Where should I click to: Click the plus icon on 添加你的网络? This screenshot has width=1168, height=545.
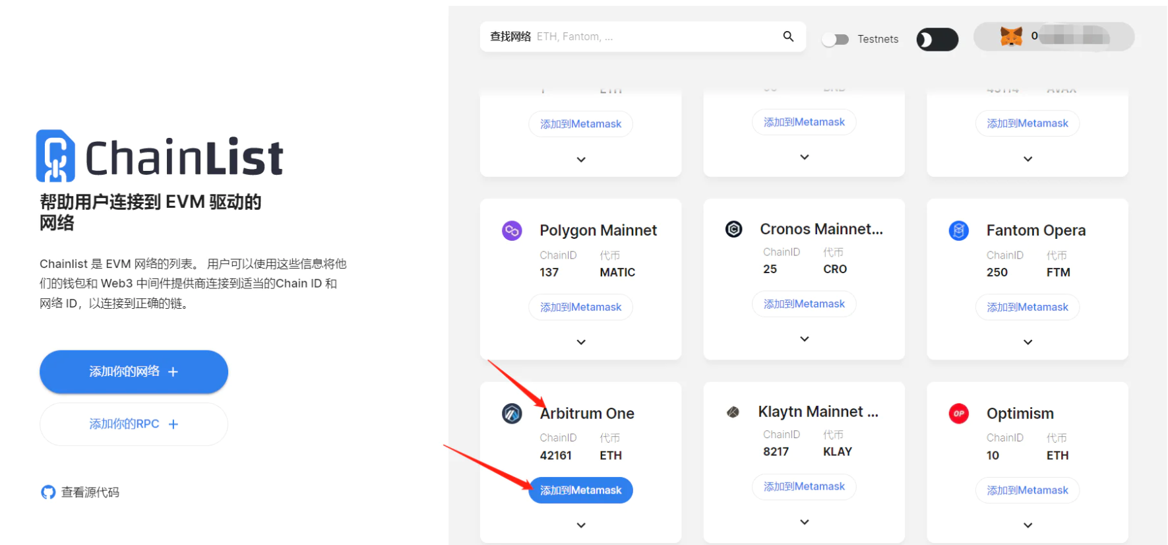click(173, 372)
